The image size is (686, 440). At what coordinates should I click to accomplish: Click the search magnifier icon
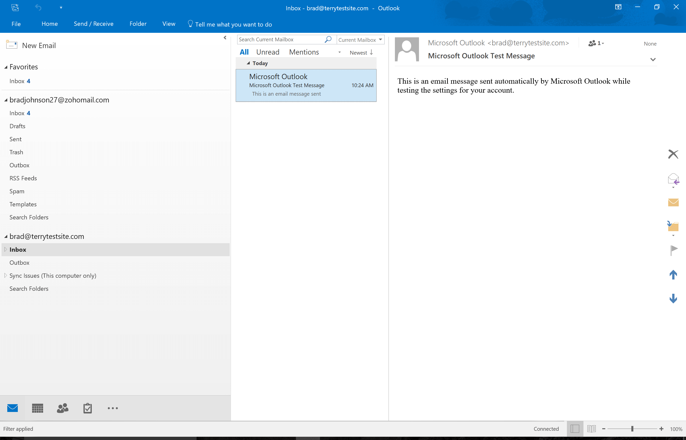[328, 39]
